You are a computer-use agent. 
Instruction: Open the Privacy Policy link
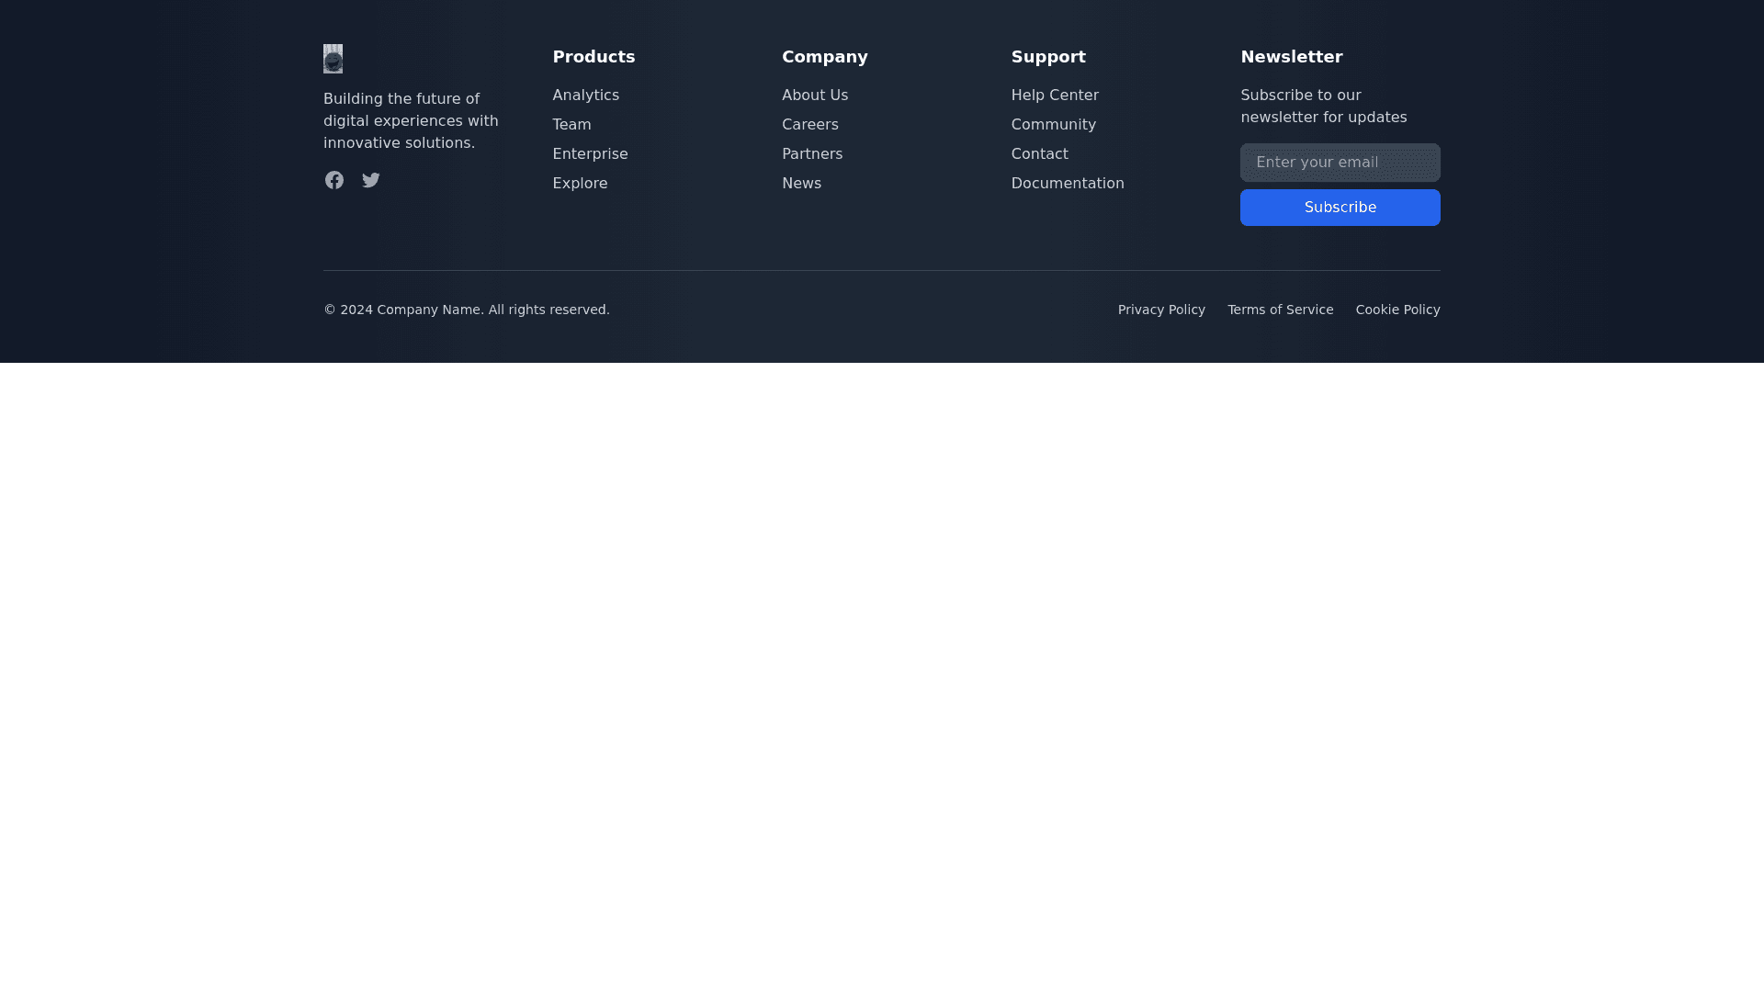click(x=1160, y=310)
